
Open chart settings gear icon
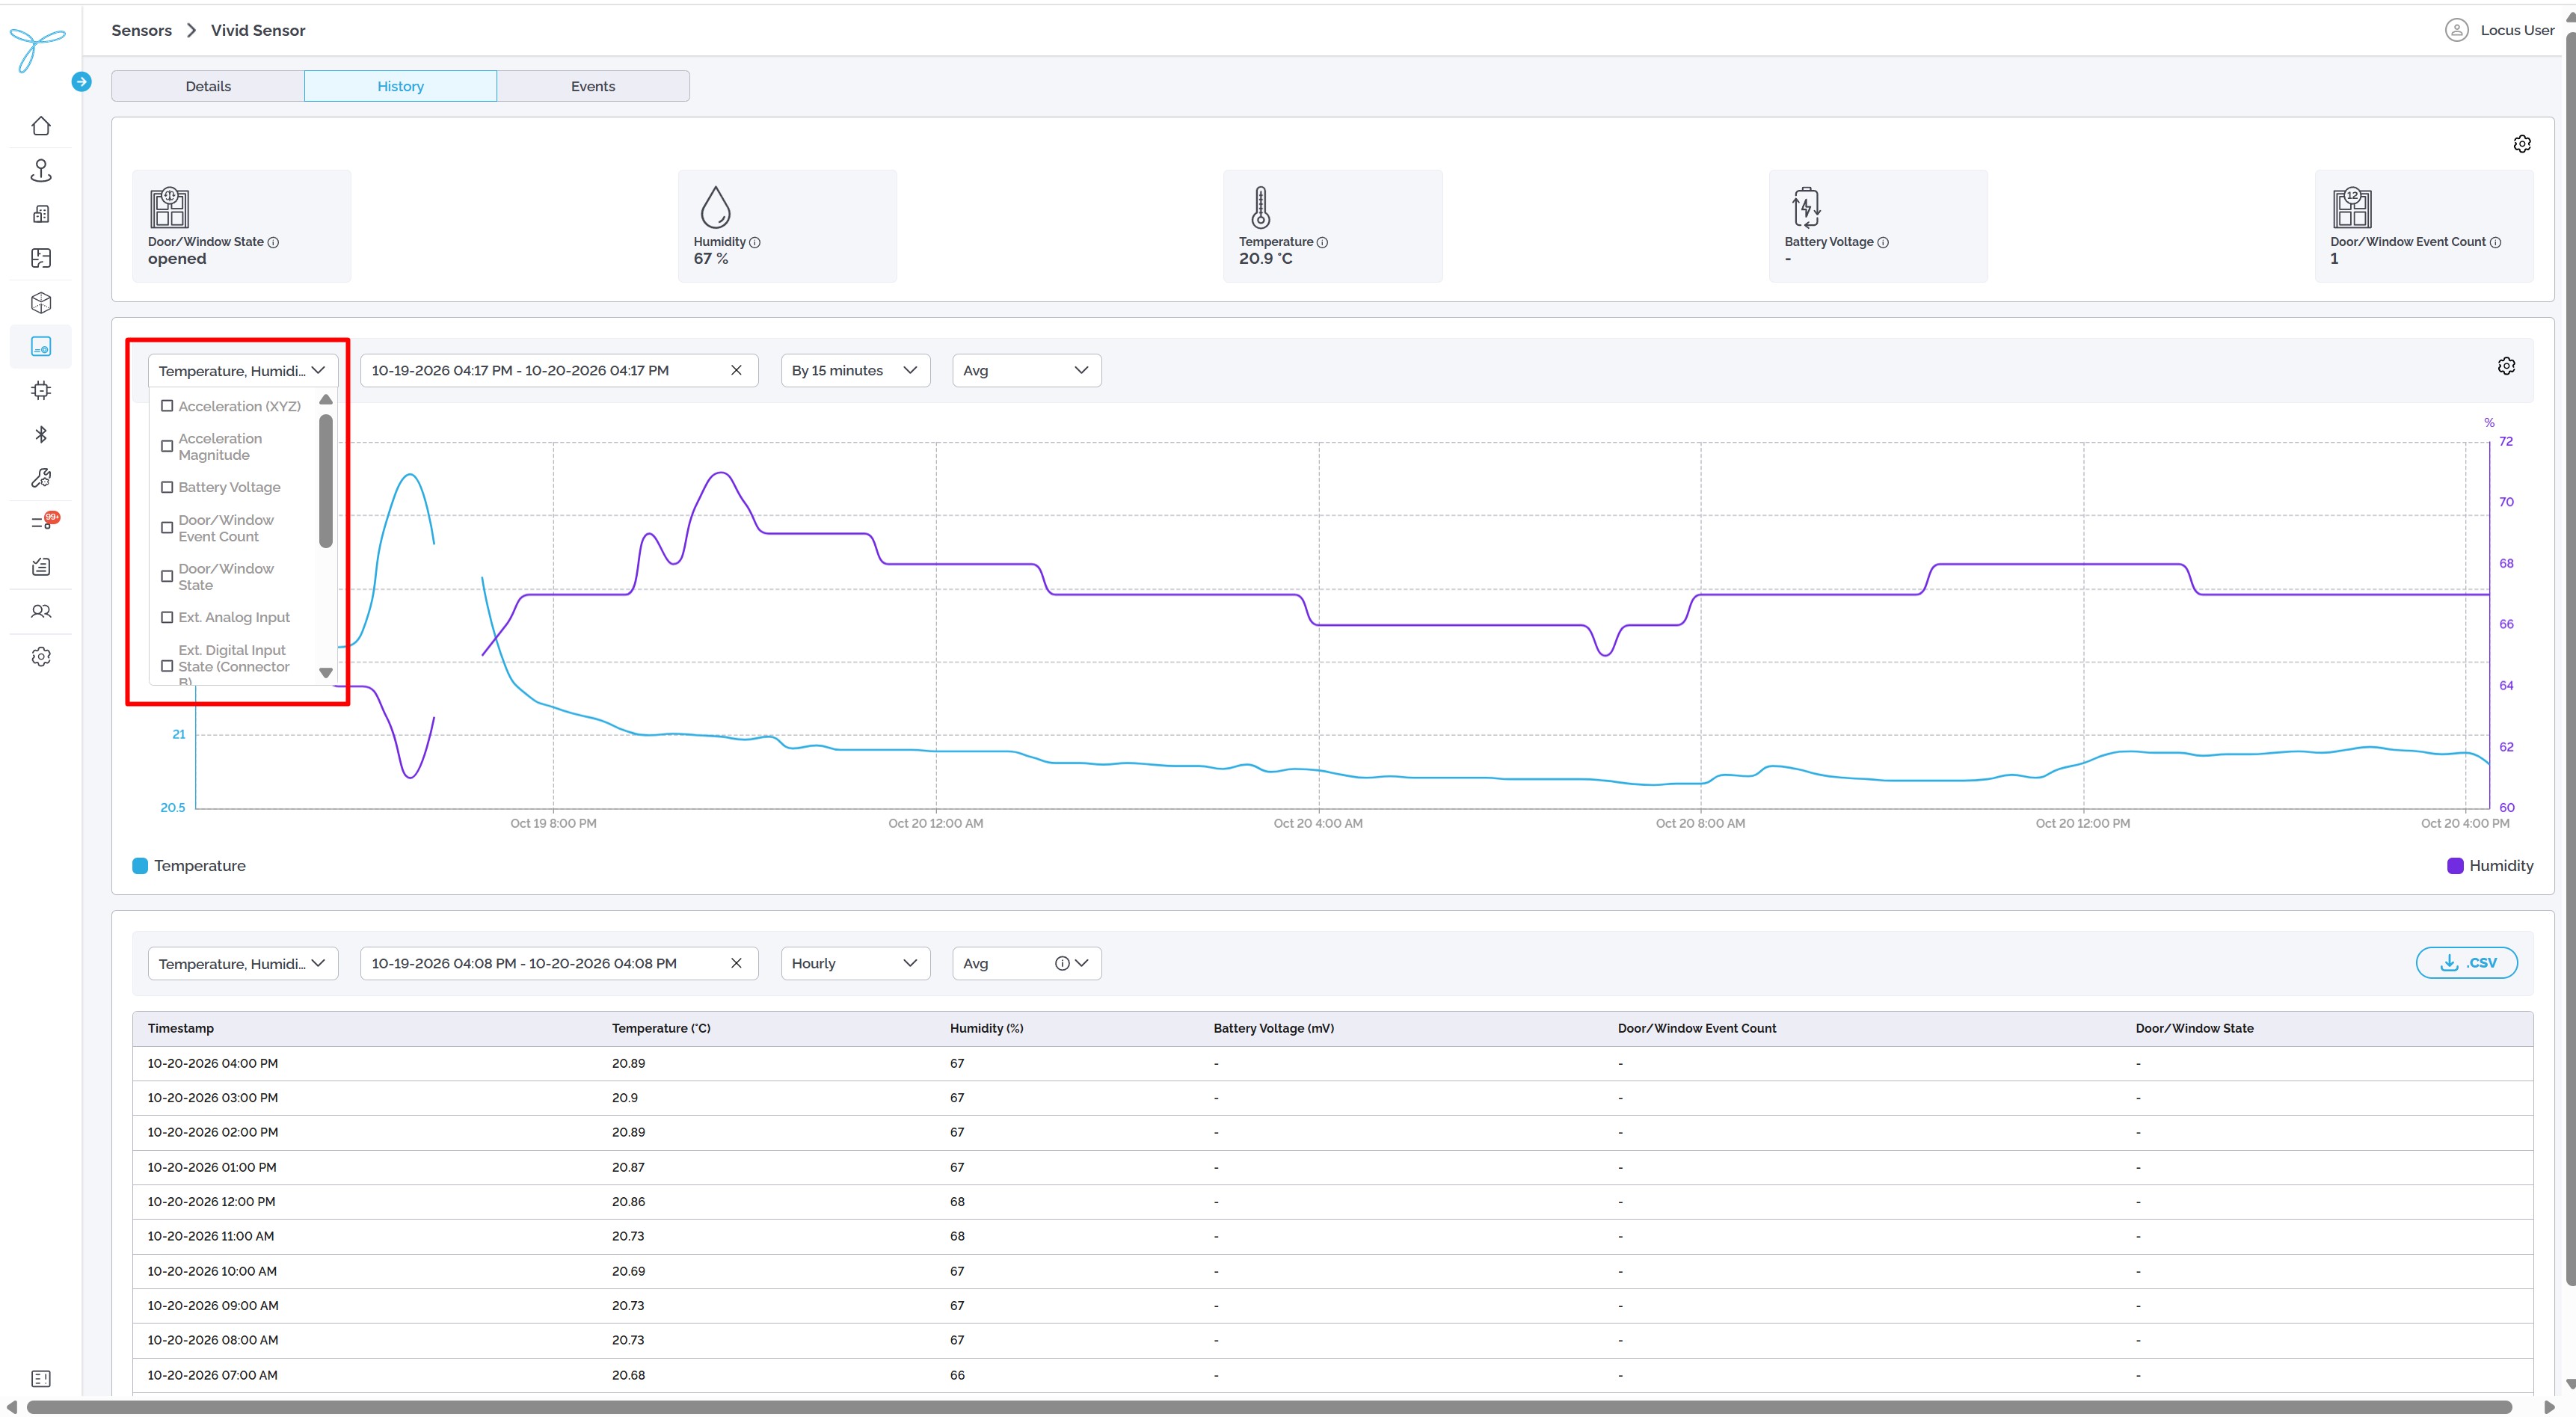[x=2506, y=366]
